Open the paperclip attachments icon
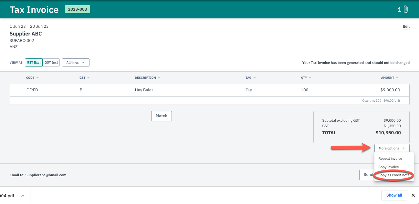Viewport: 419px width, 204px height. tap(406, 9)
